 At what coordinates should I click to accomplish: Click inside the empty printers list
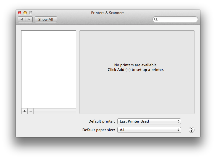point(49,69)
